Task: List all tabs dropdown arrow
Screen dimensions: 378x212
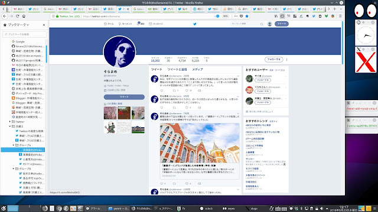Action: tap(341, 9)
